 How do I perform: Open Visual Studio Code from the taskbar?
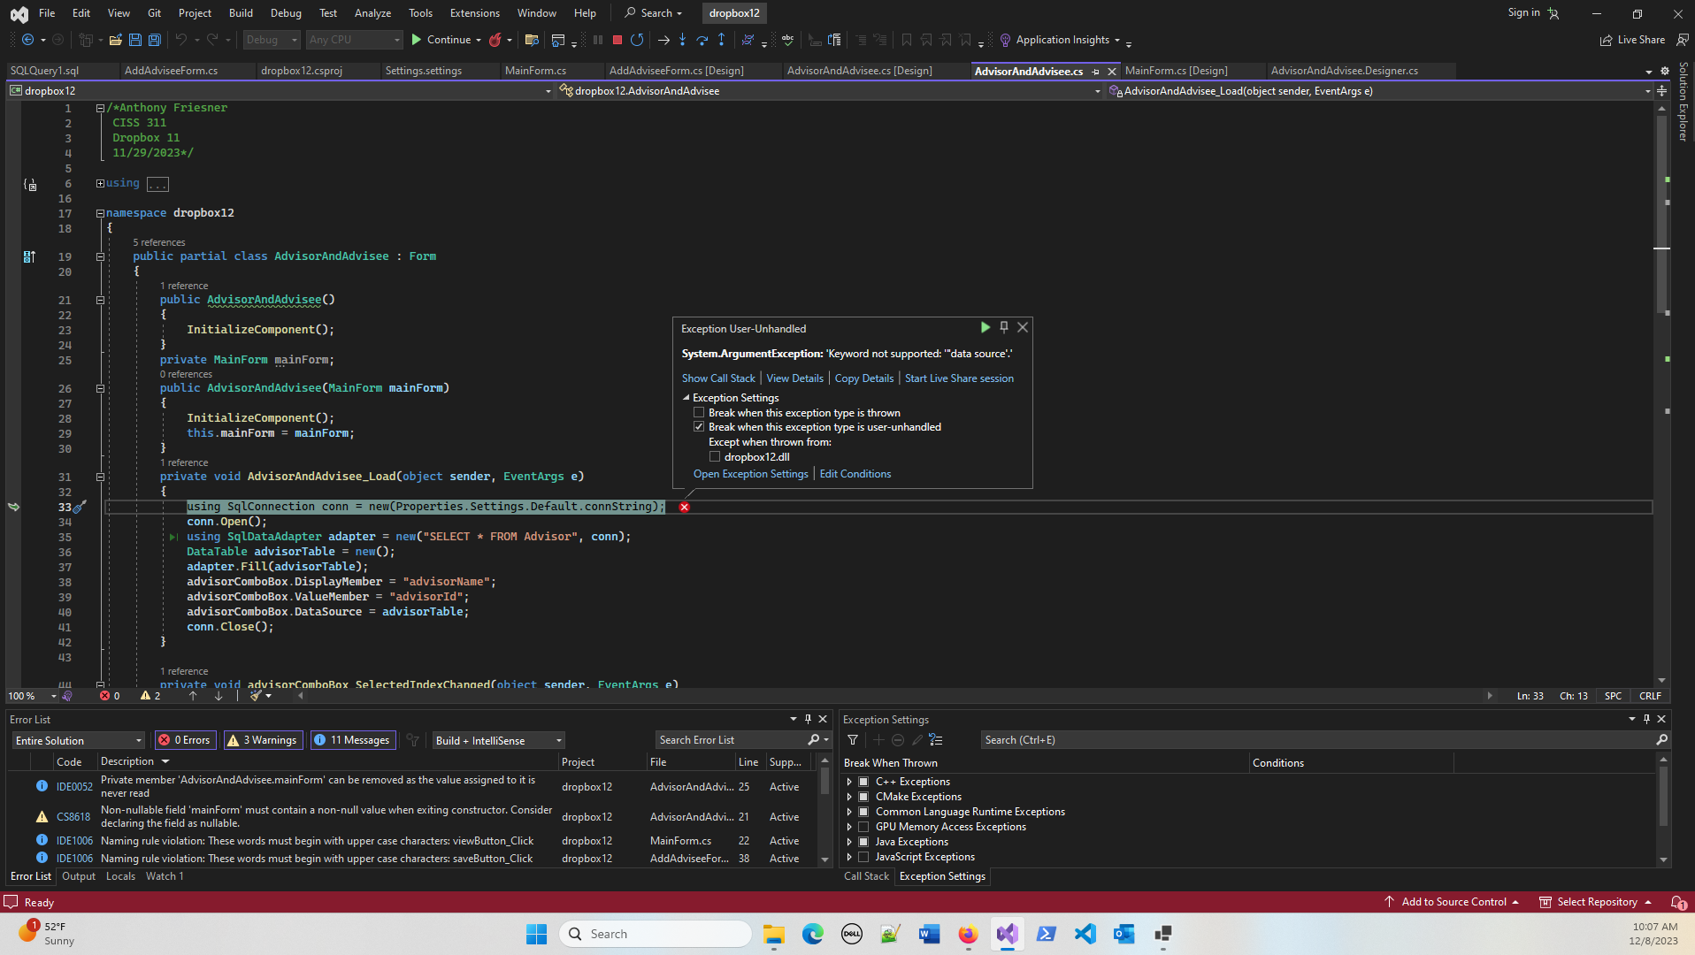tap(1085, 934)
